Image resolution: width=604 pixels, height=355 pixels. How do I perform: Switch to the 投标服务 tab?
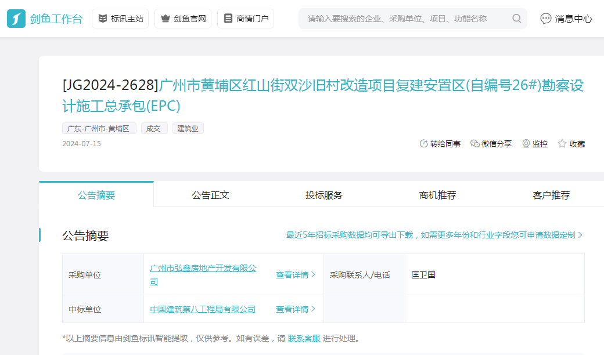click(324, 195)
